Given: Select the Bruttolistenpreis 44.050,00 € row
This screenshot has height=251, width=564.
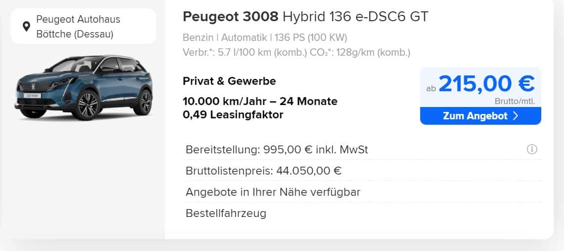Looking at the screenshot, I should pos(362,171).
